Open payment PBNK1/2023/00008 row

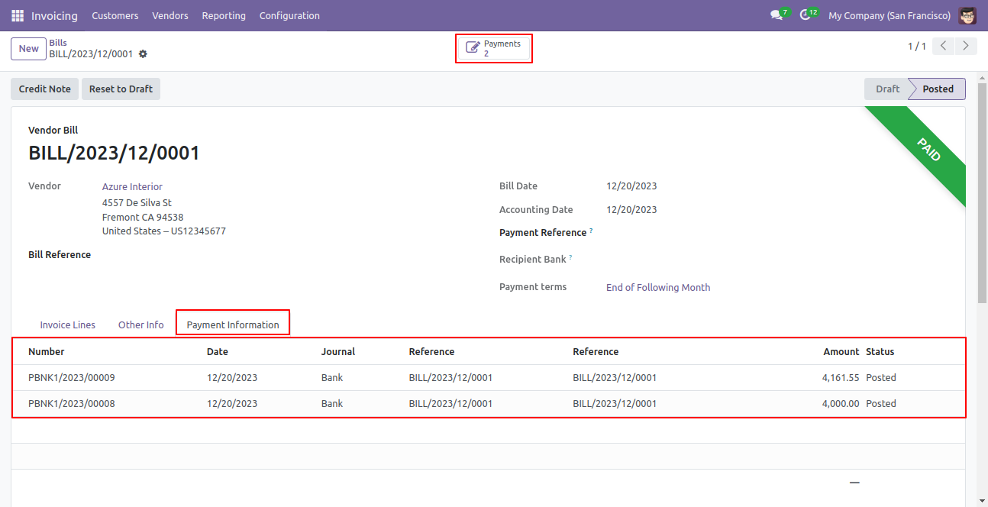point(489,403)
